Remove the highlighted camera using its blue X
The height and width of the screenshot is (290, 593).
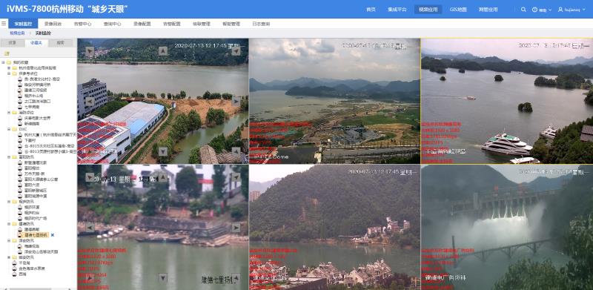[53, 235]
